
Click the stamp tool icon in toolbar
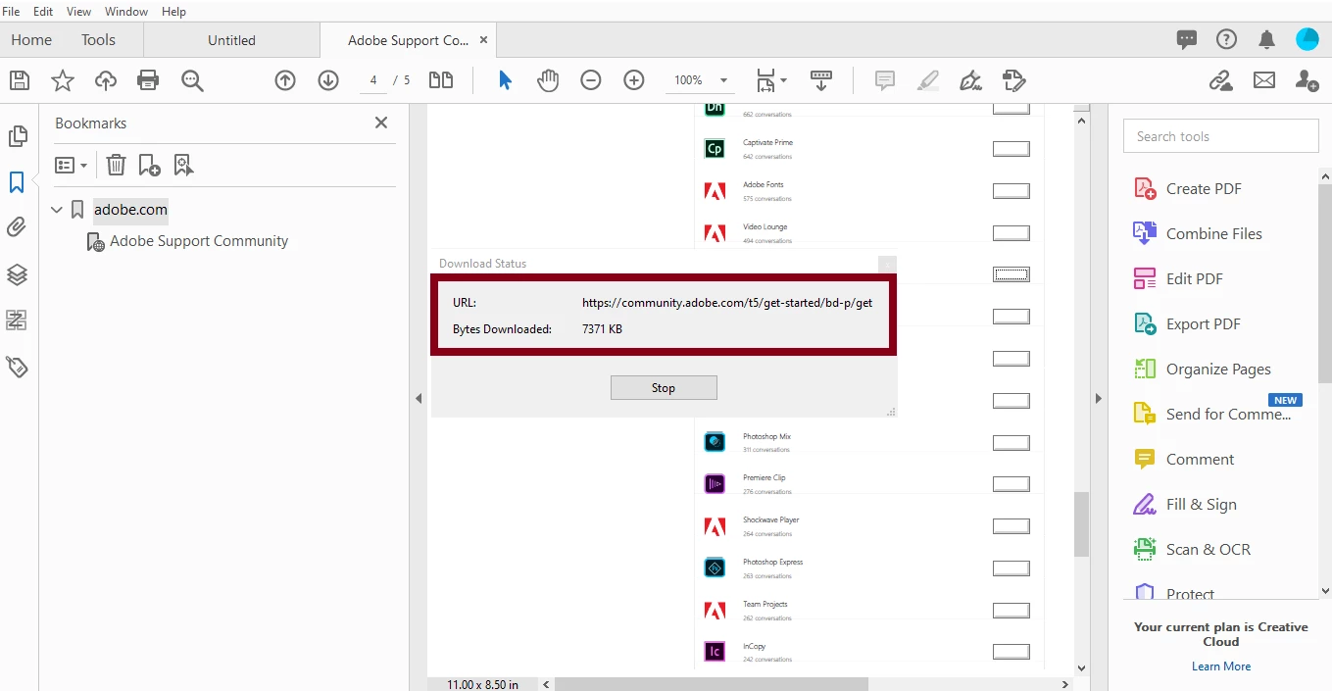[x=1013, y=80]
